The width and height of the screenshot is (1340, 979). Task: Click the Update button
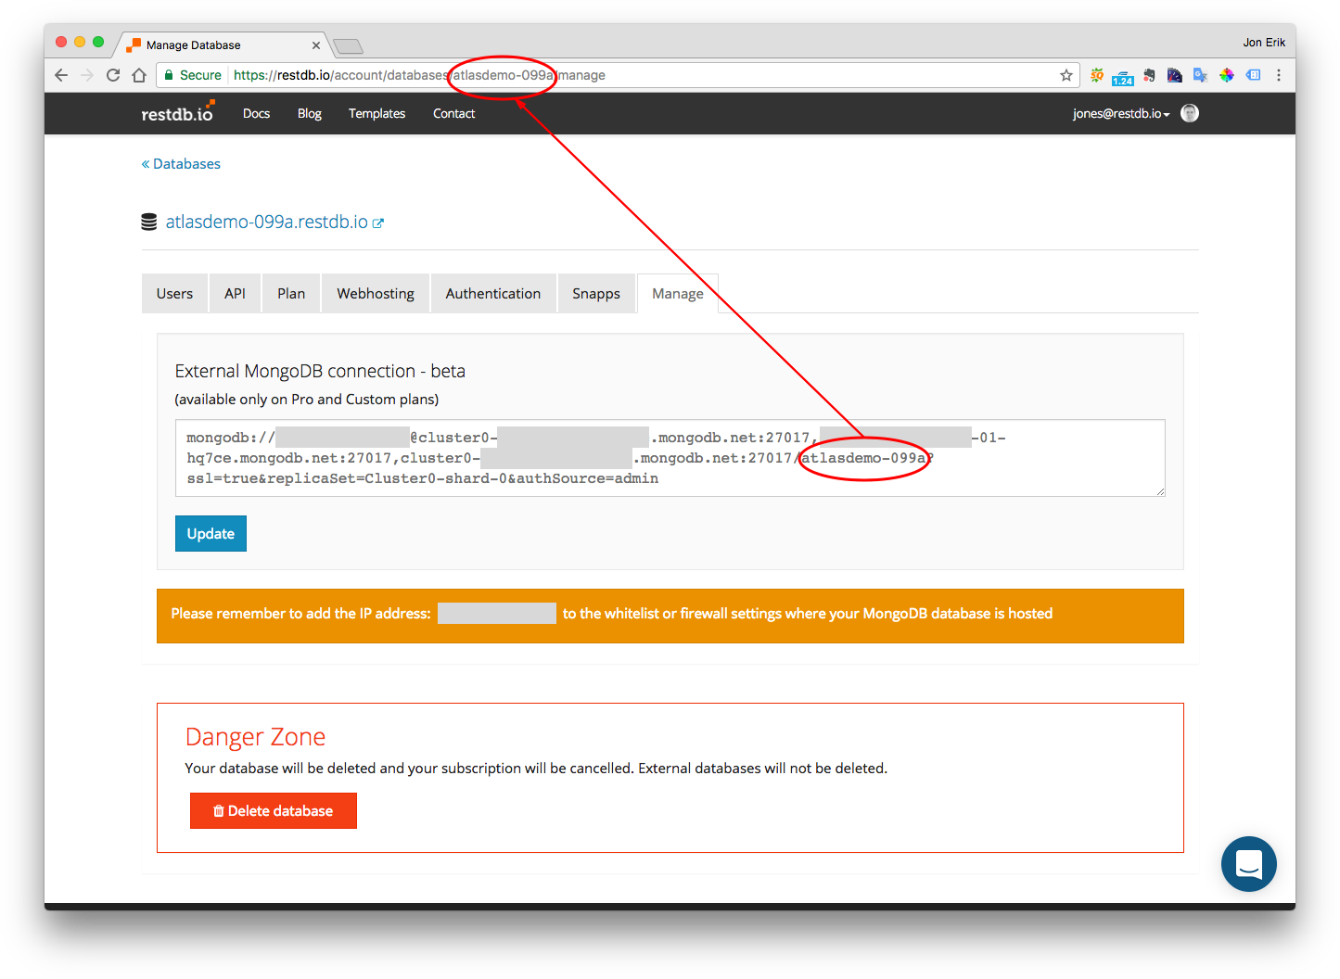click(211, 533)
